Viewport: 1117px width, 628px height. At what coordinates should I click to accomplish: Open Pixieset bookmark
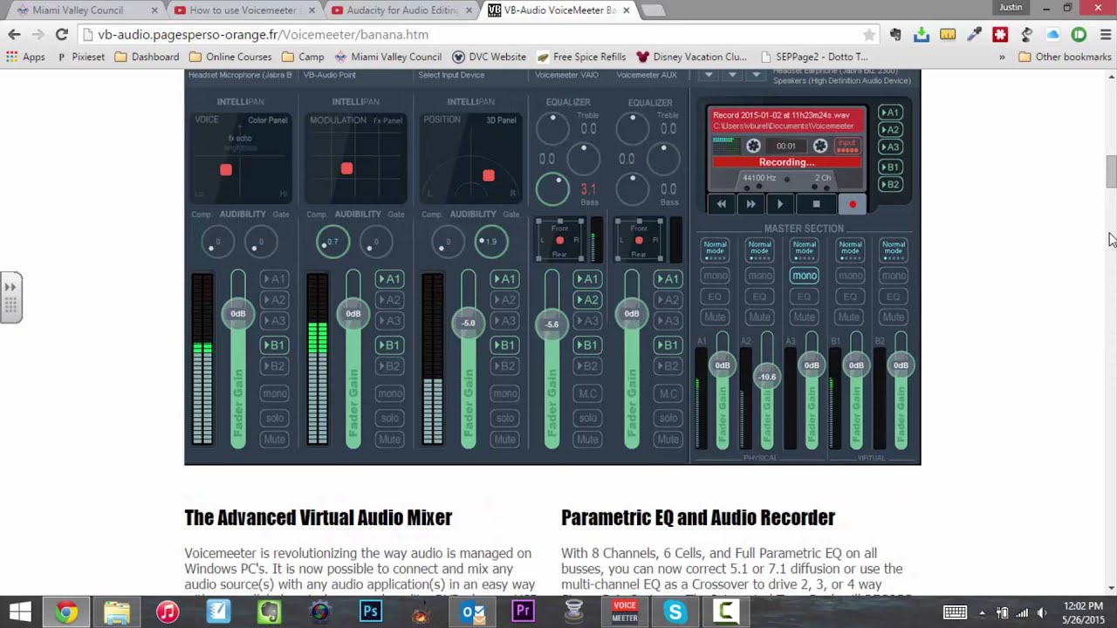click(80, 57)
